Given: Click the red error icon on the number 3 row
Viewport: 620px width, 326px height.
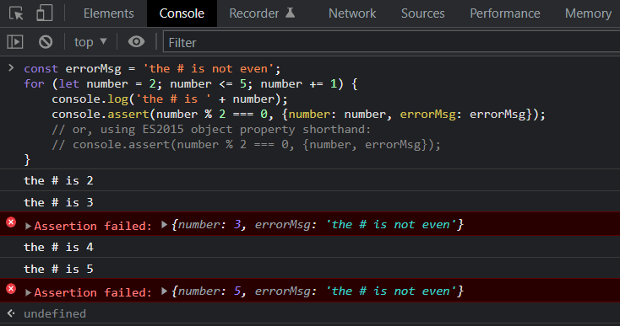Looking at the screenshot, I should [11, 222].
